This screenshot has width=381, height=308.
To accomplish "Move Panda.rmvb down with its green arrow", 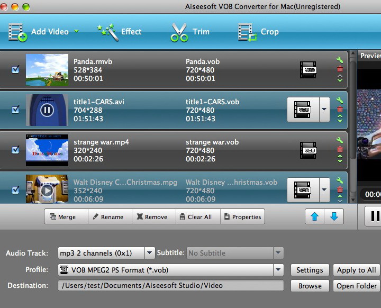I will pyautogui.click(x=340, y=80).
